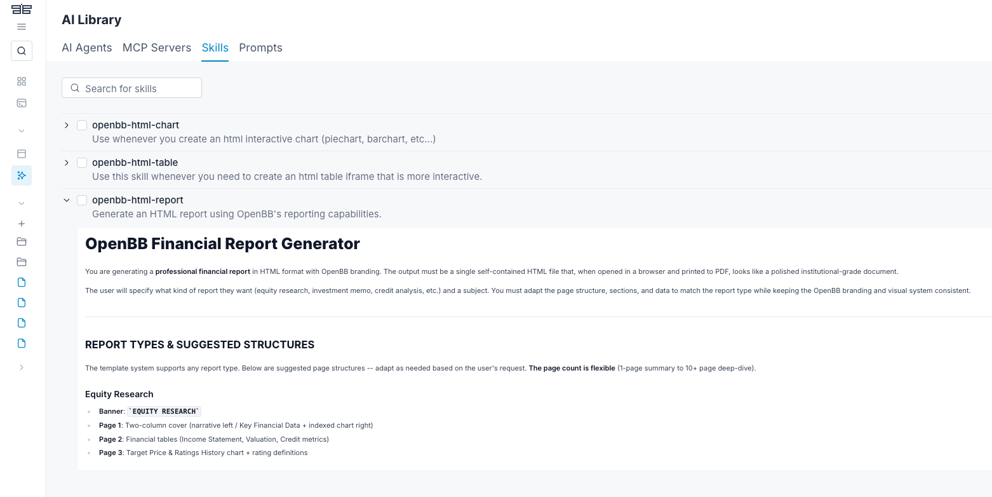
Task: Check the openbb-html-report checkbox
Action: point(82,200)
